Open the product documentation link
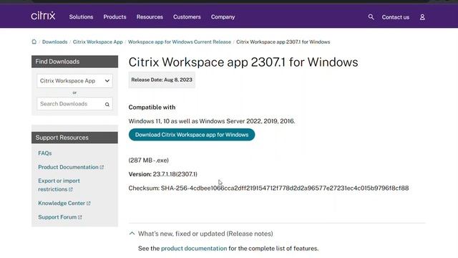 [x=194, y=249]
